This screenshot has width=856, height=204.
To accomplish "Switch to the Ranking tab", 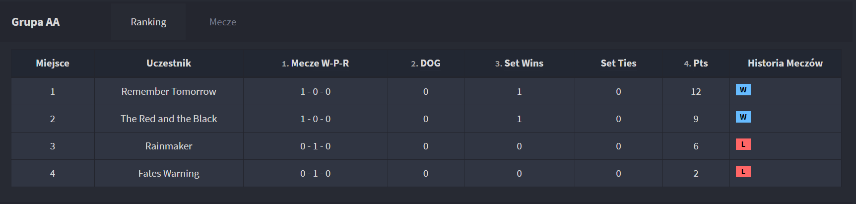I will 148,22.
